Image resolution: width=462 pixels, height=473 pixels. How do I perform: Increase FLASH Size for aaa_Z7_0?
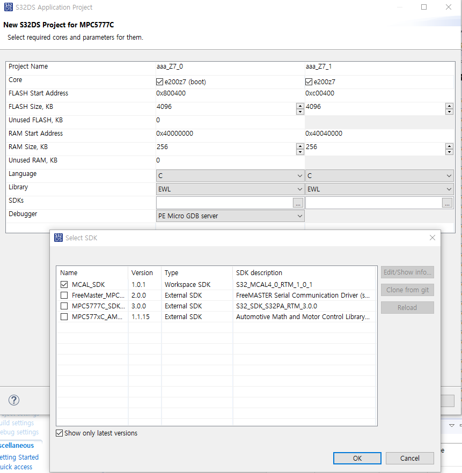pos(300,106)
